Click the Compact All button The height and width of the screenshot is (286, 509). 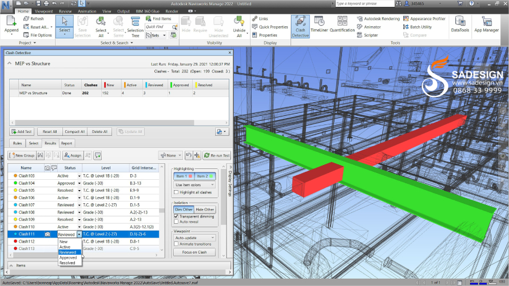click(75, 131)
